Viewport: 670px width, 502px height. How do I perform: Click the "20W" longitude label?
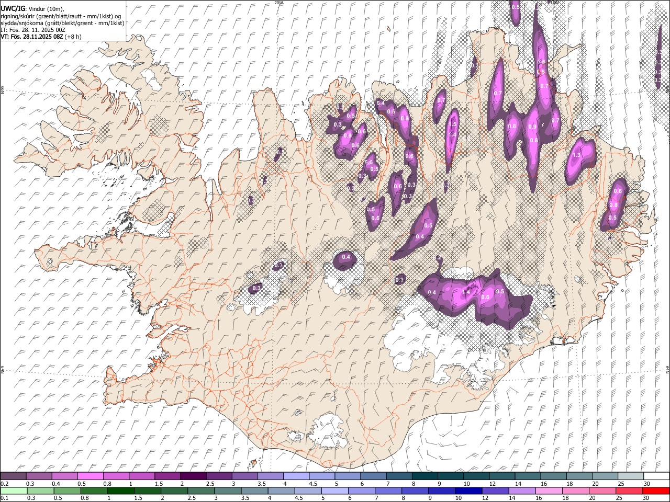[278, 3]
